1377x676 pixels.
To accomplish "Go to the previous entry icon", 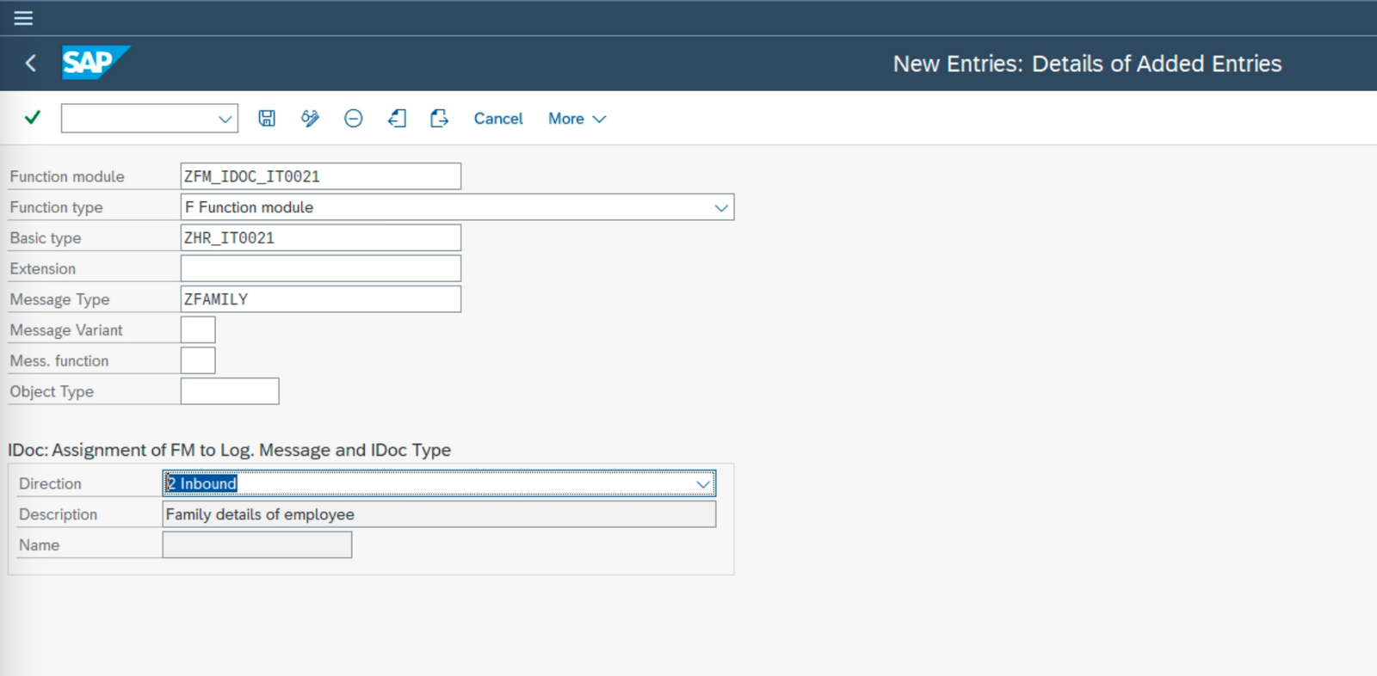I will [x=397, y=118].
